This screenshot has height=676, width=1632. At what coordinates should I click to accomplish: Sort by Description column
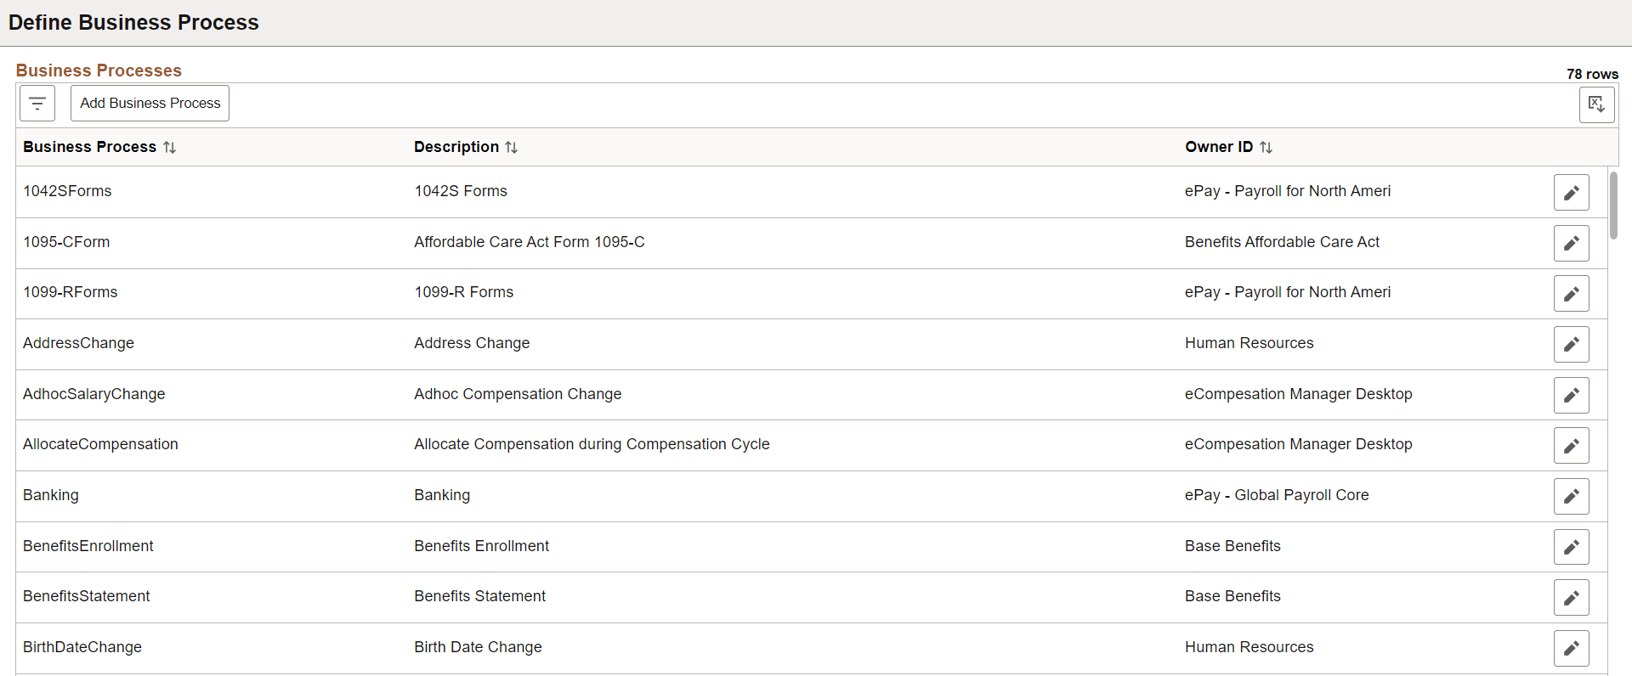pyautogui.click(x=511, y=148)
